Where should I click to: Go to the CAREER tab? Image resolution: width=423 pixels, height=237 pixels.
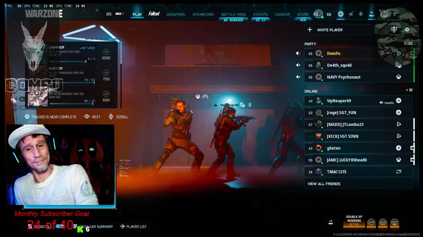[x=283, y=14]
